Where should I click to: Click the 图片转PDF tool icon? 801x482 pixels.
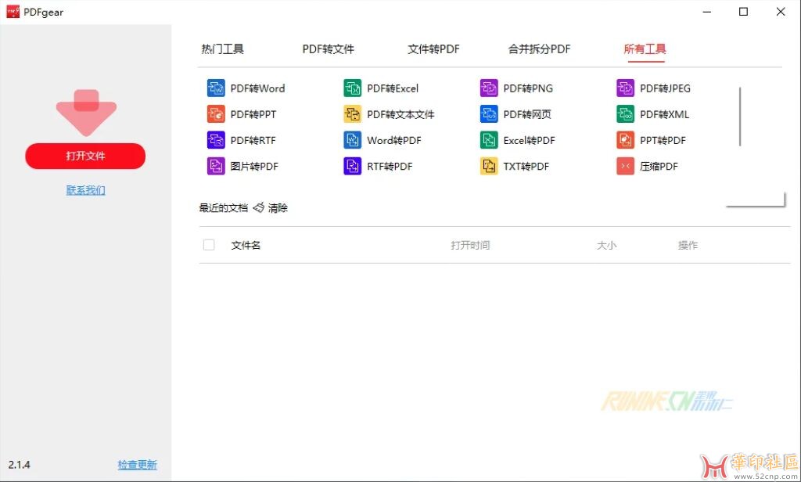216,166
